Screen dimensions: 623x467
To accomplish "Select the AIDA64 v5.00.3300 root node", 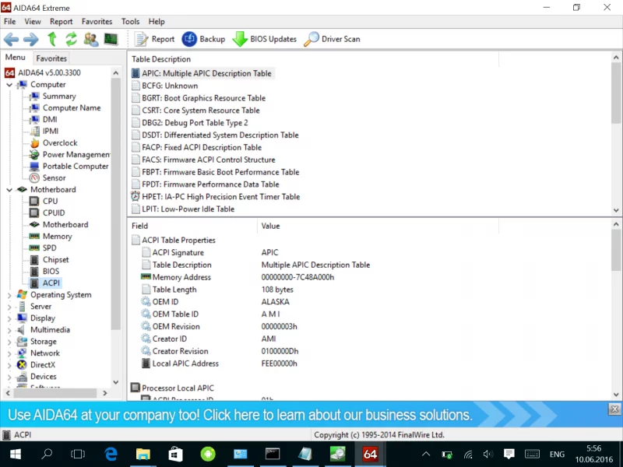I will tap(49, 72).
